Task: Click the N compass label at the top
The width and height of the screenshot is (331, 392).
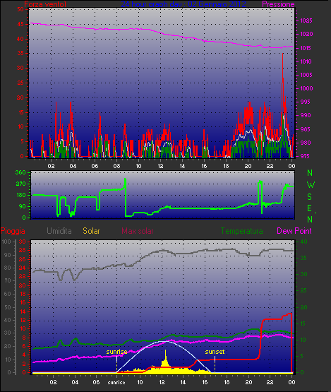Action: click(310, 173)
